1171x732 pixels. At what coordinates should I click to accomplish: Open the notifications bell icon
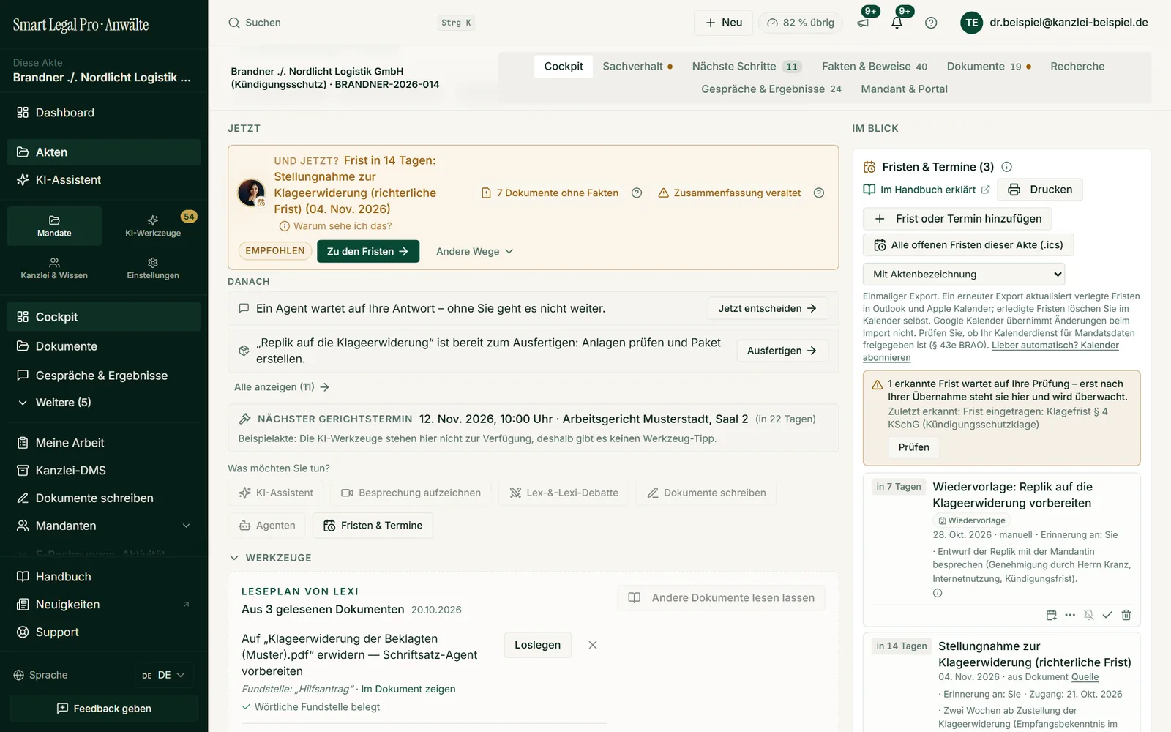(x=897, y=23)
